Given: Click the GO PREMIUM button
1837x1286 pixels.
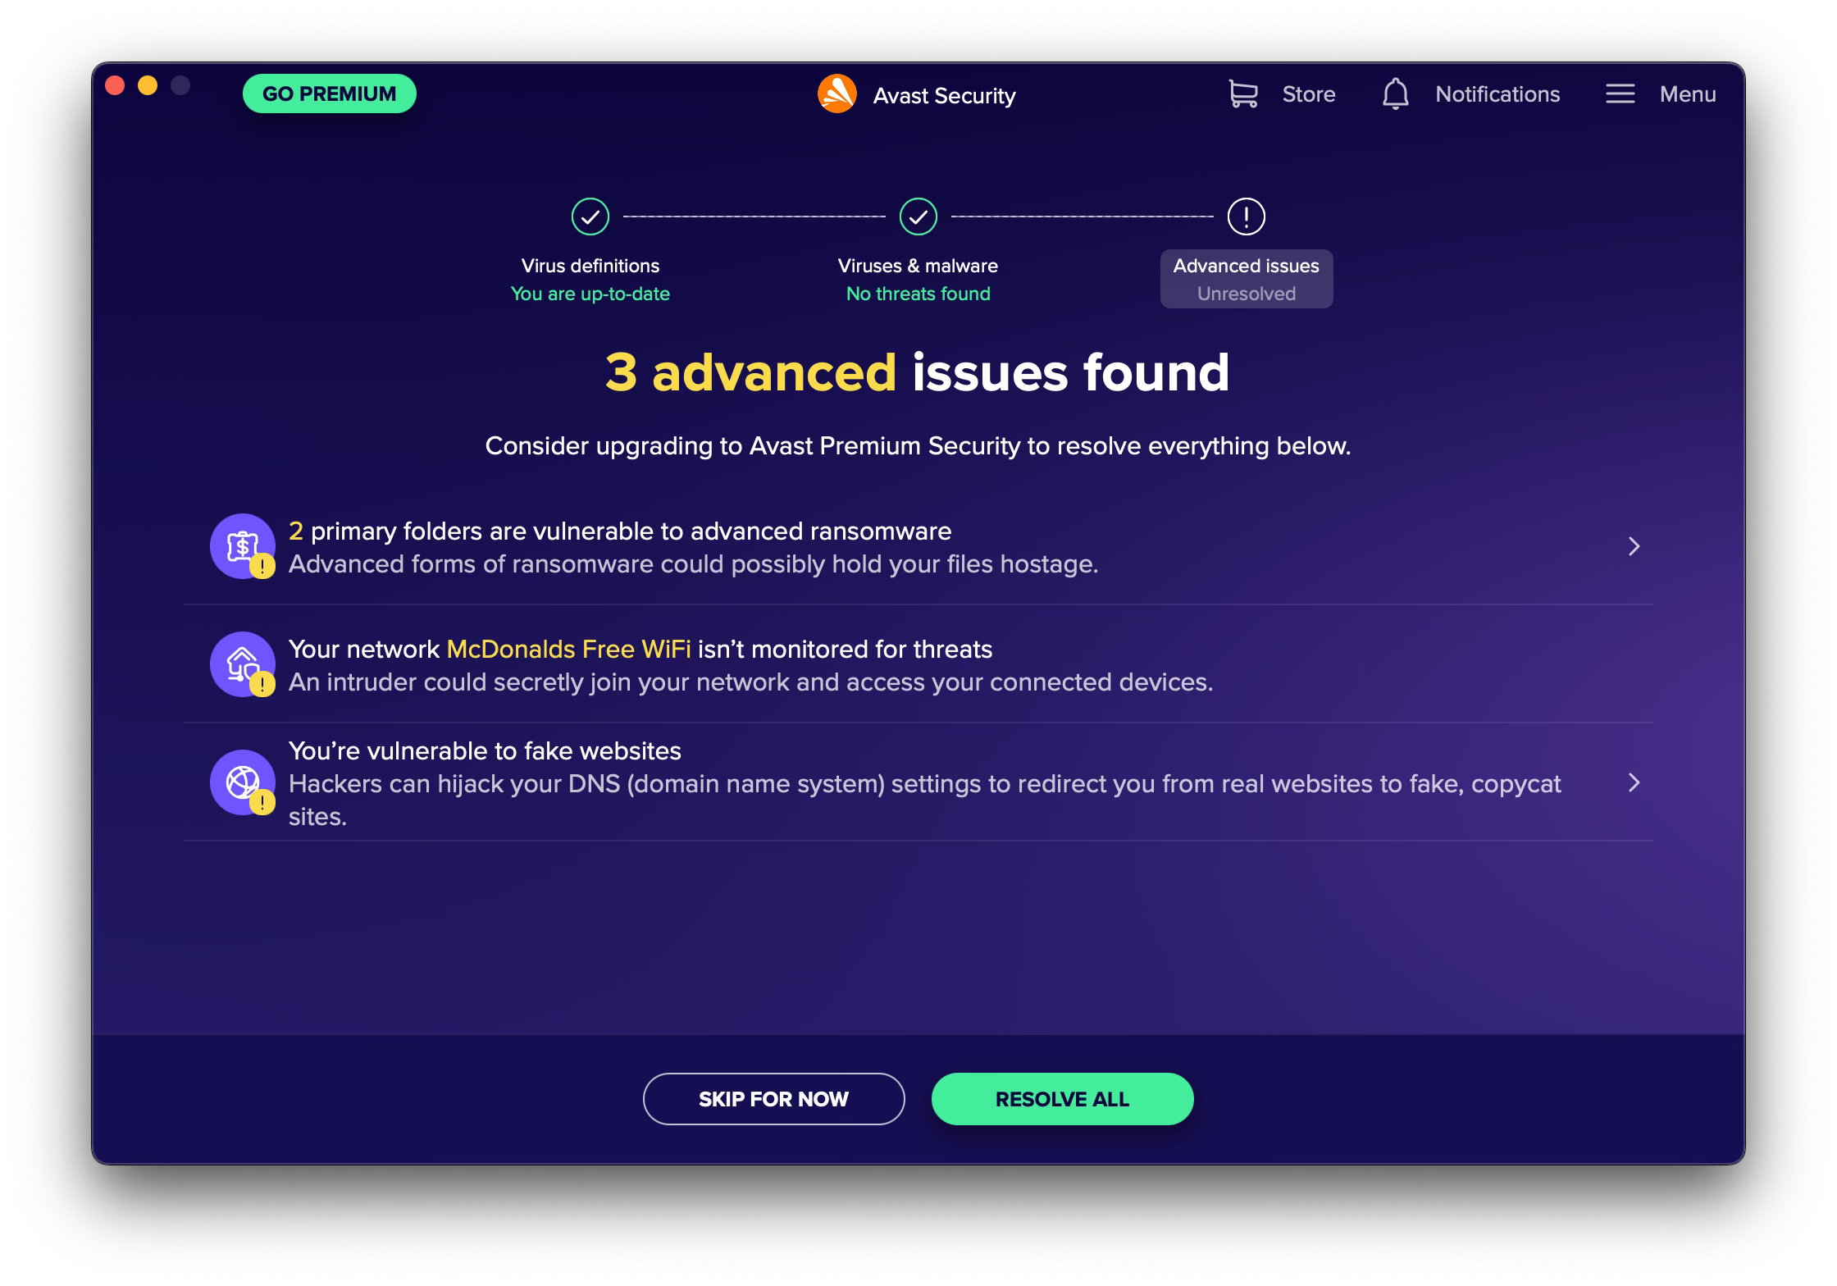Looking at the screenshot, I should point(329,93).
